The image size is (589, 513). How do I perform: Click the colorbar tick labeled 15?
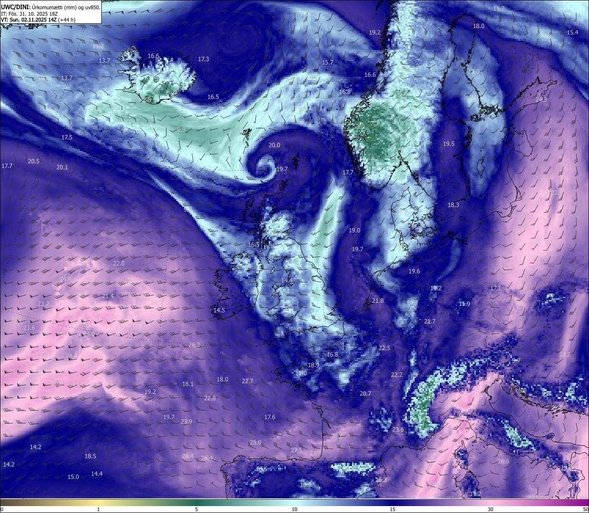pyautogui.click(x=393, y=509)
